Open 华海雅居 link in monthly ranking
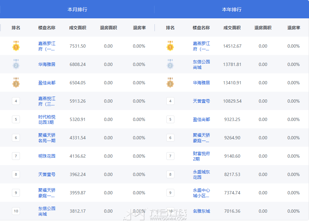 point(47,64)
